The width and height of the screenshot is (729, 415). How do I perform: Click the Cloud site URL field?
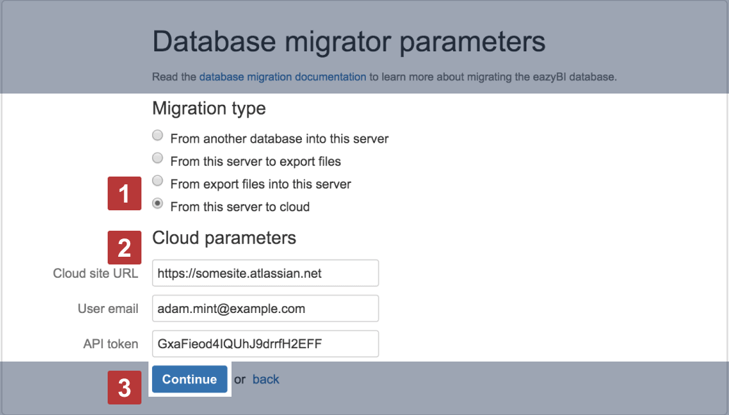click(x=265, y=273)
